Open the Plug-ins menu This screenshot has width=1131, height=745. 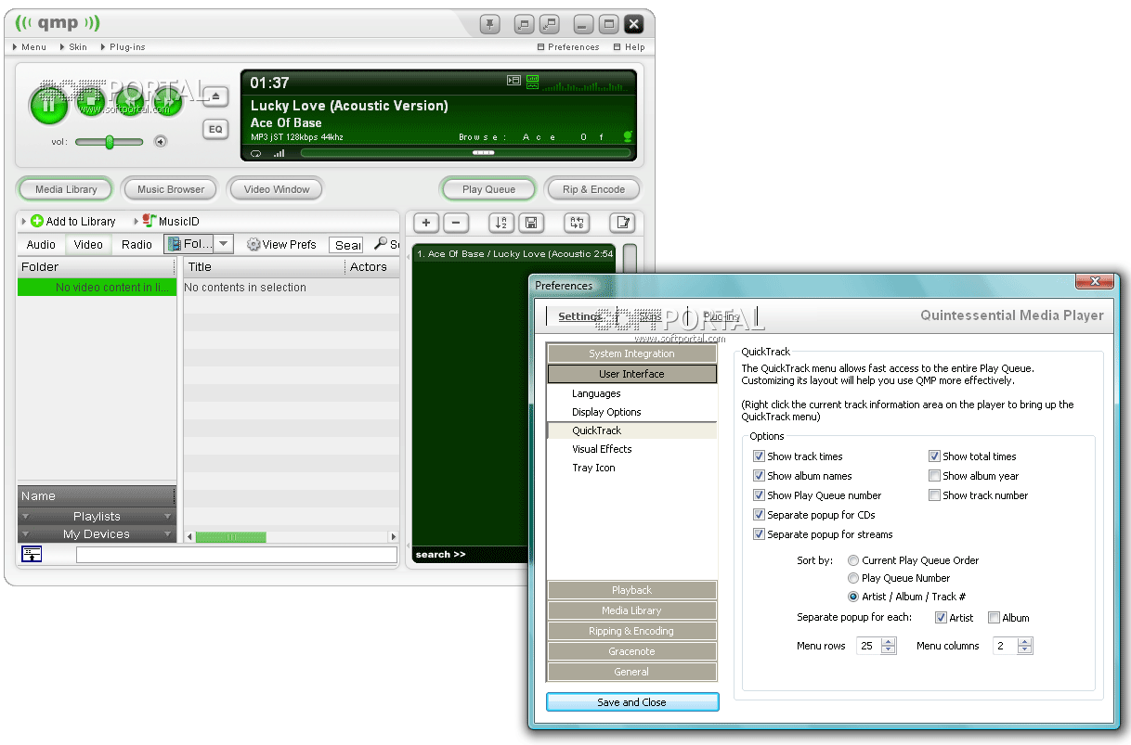(x=123, y=47)
